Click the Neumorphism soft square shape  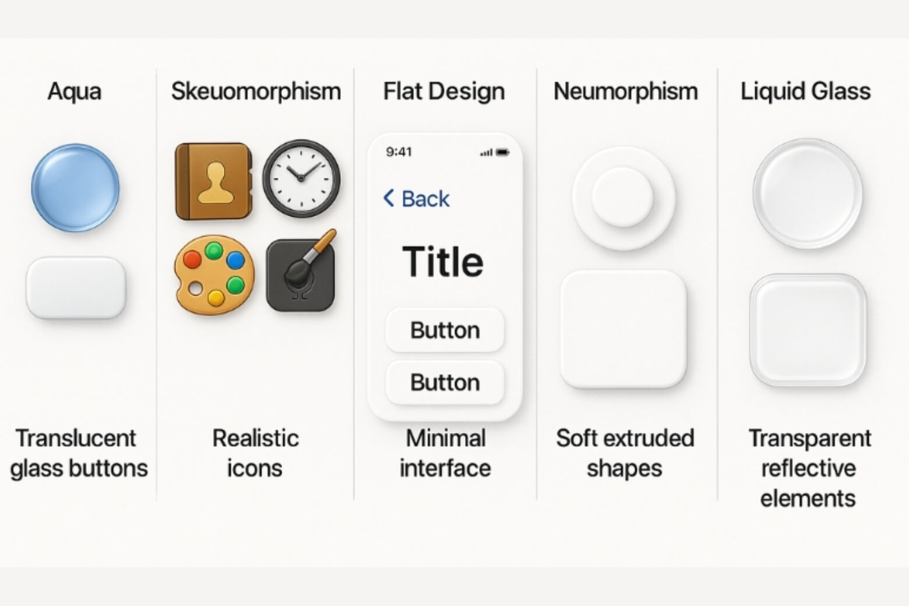623,329
